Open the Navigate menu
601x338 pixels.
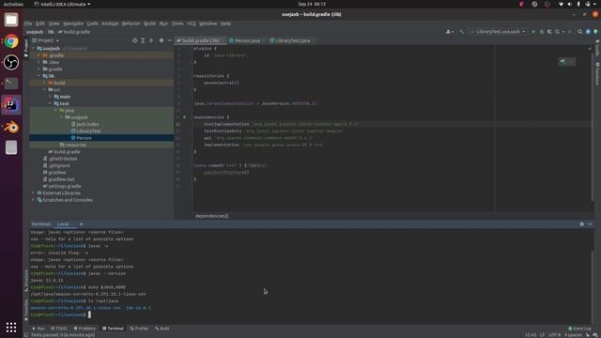coord(73,23)
